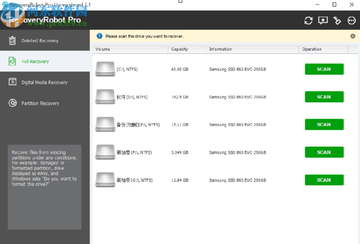Viewport: 360px width, 244px height.
Task: Open Partition Recovery mode
Action: point(45,103)
